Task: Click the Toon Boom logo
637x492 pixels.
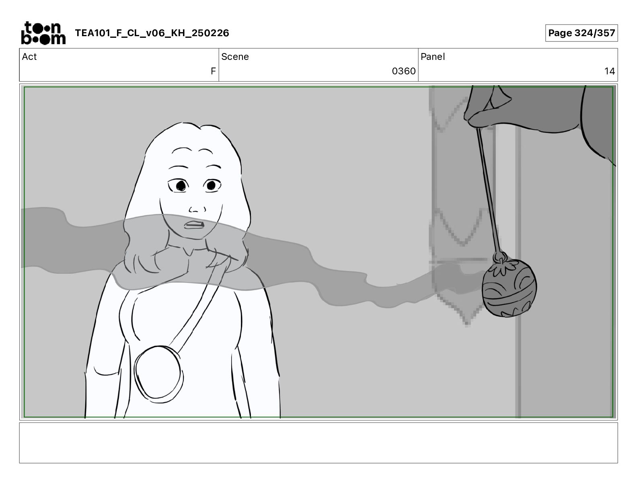Action: point(43,33)
